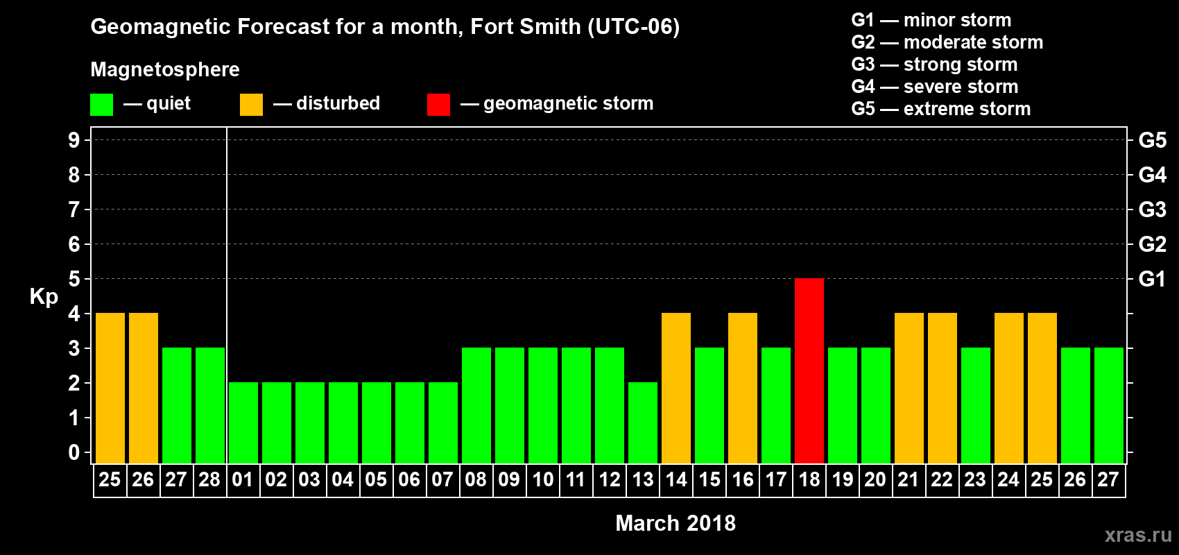Click the date label 02
The image size is (1179, 555).
pyautogui.click(x=276, y=480)
